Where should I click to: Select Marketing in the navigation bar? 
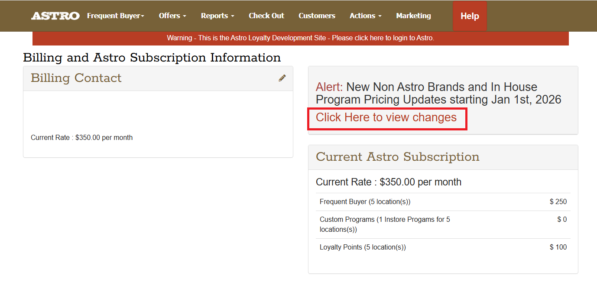click(x=413, y=16)
